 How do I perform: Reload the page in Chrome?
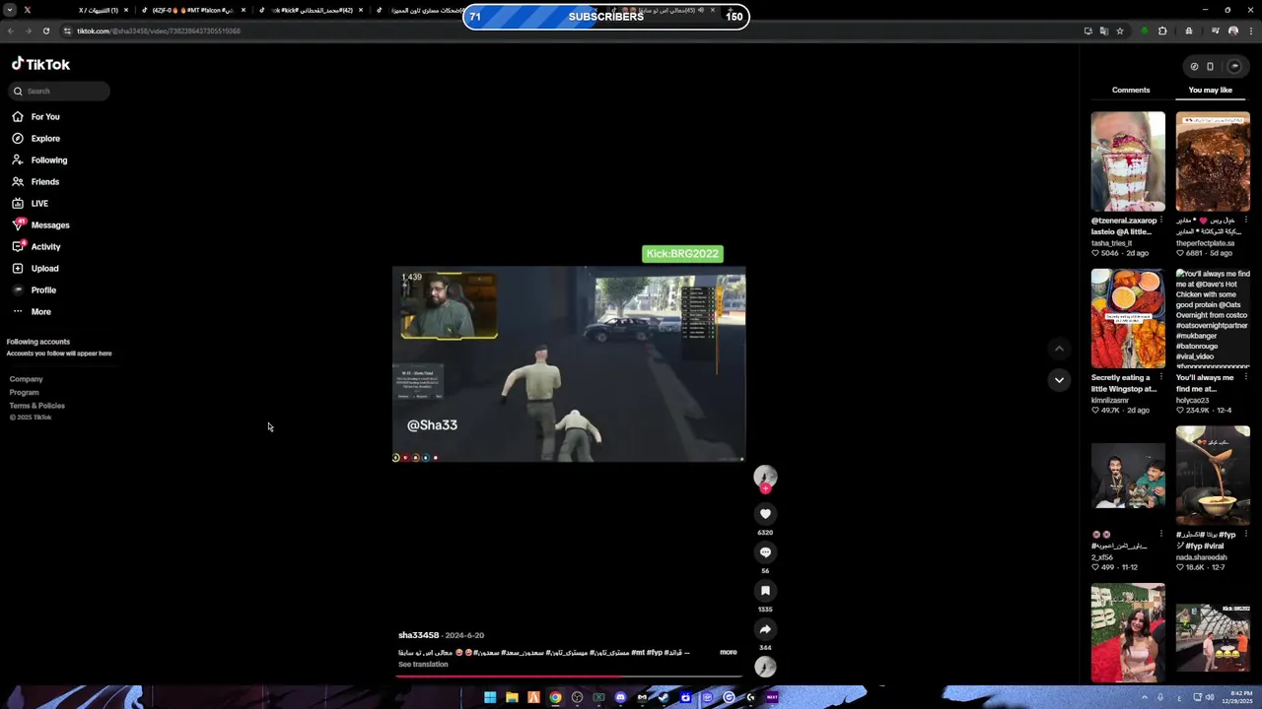click(45, 31)
